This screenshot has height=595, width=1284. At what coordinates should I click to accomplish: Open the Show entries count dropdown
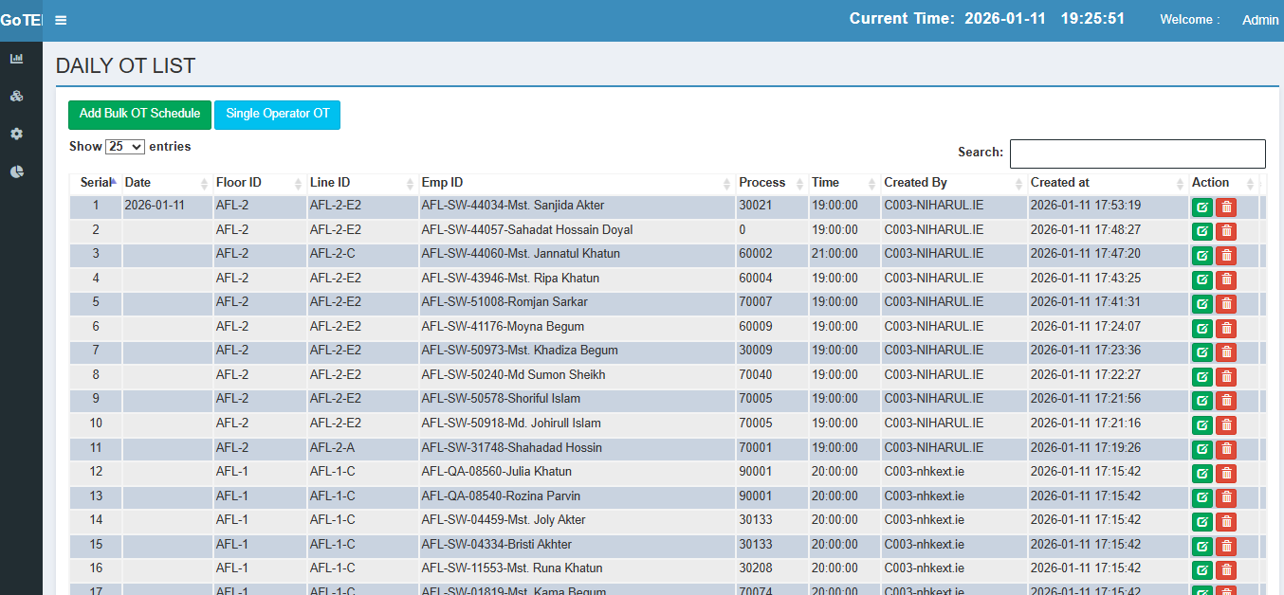[125, 147]
